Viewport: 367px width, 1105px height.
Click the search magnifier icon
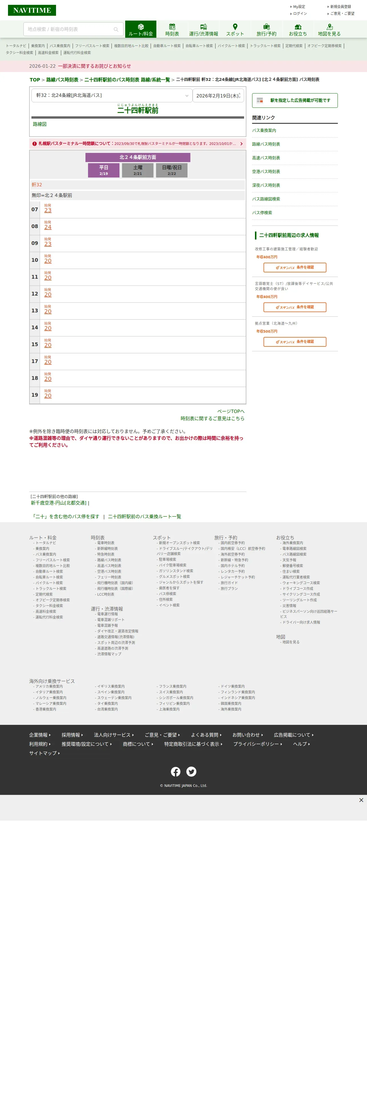coord(116,29)
